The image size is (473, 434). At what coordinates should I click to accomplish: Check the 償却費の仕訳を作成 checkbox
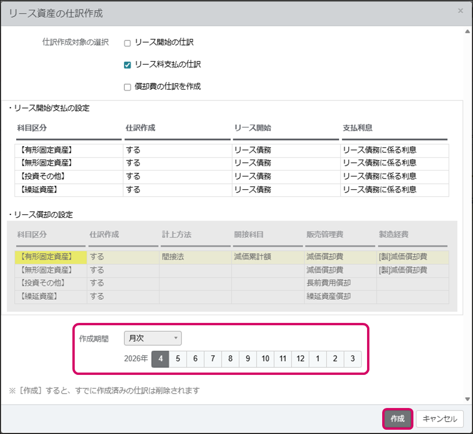point(127,87)
